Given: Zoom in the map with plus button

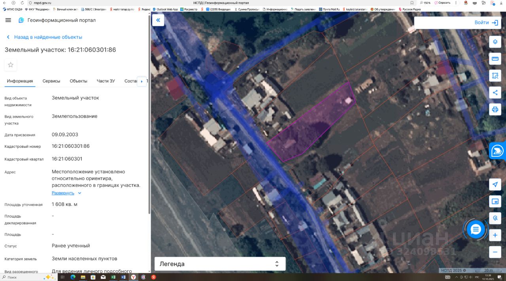Looking at the screenshot, I should coord(495,236).
